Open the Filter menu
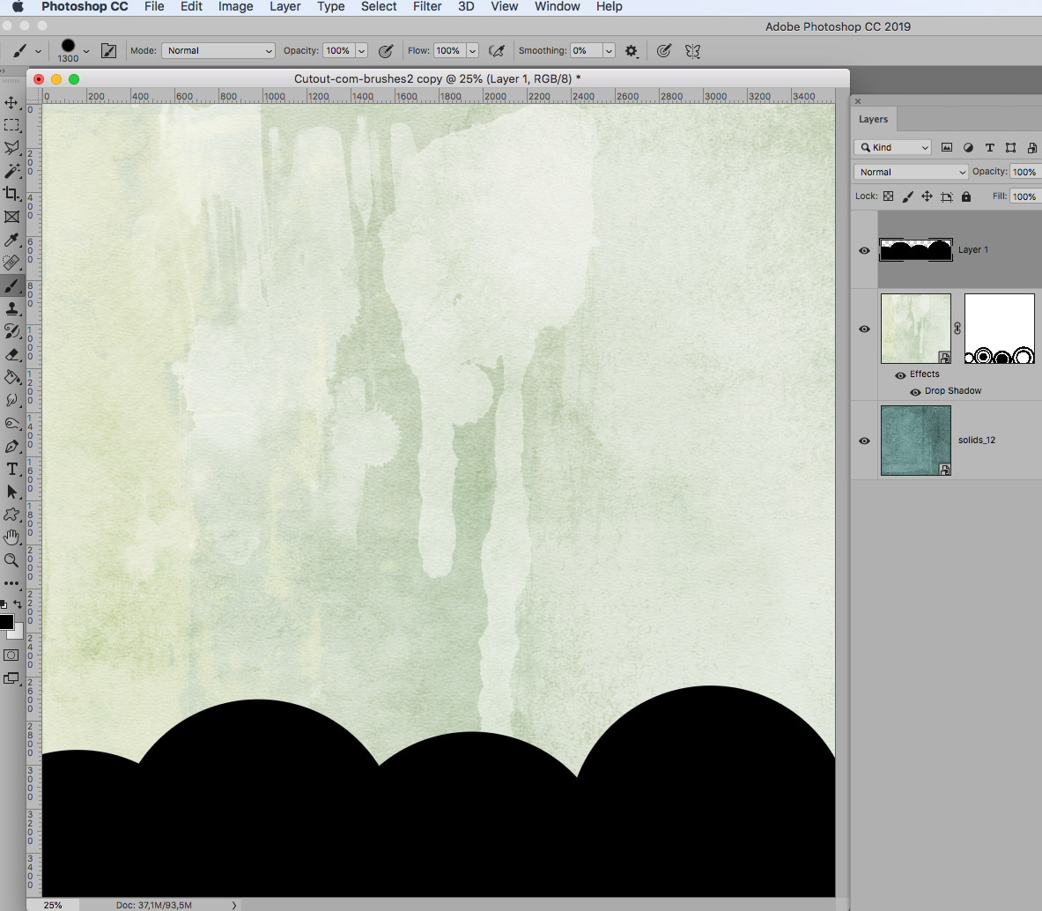1042x911 pixels. [x=427, y=7]
